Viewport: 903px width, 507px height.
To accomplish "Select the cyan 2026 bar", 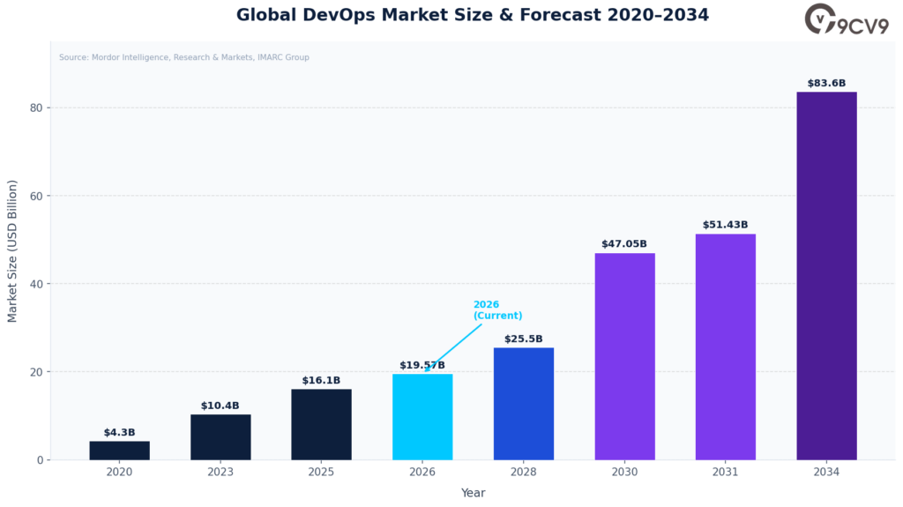I will click(x=422, y=417).
